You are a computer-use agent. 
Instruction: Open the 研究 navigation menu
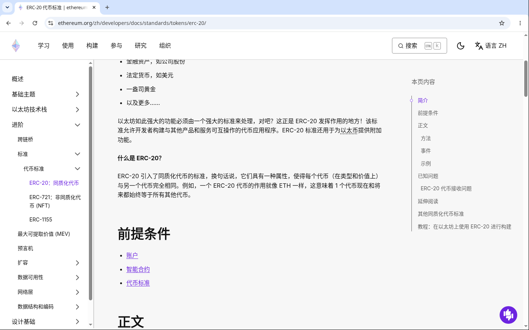(x=141, y=46)
